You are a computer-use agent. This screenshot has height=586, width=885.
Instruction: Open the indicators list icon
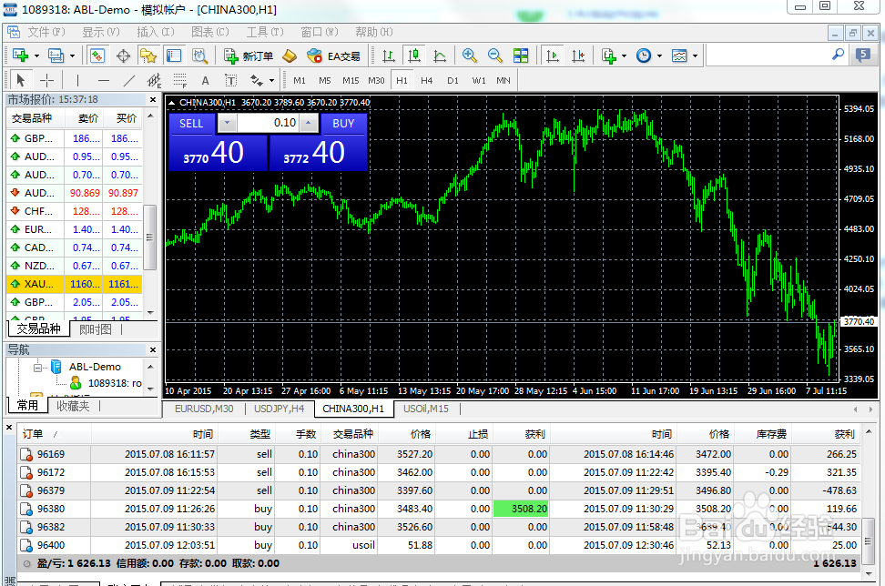tap(609, 56)
